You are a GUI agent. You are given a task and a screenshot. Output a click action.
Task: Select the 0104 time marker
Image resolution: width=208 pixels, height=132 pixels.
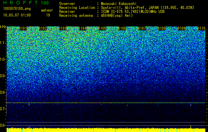(82, 28)
